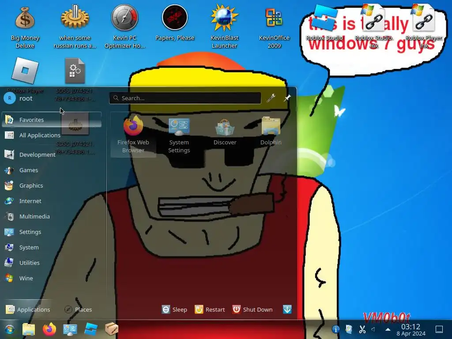This screenshot has width=452, height=339.
Task: Click the Sleep button
Action: (x=174, y=309)
